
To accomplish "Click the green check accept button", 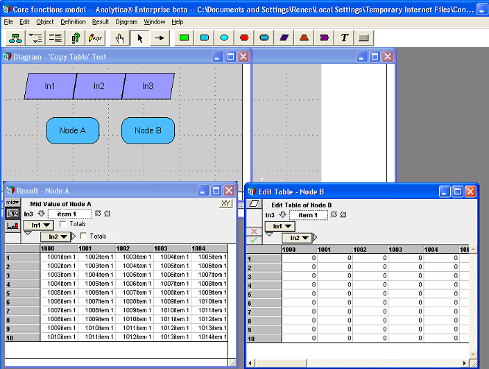I will 254,240.
